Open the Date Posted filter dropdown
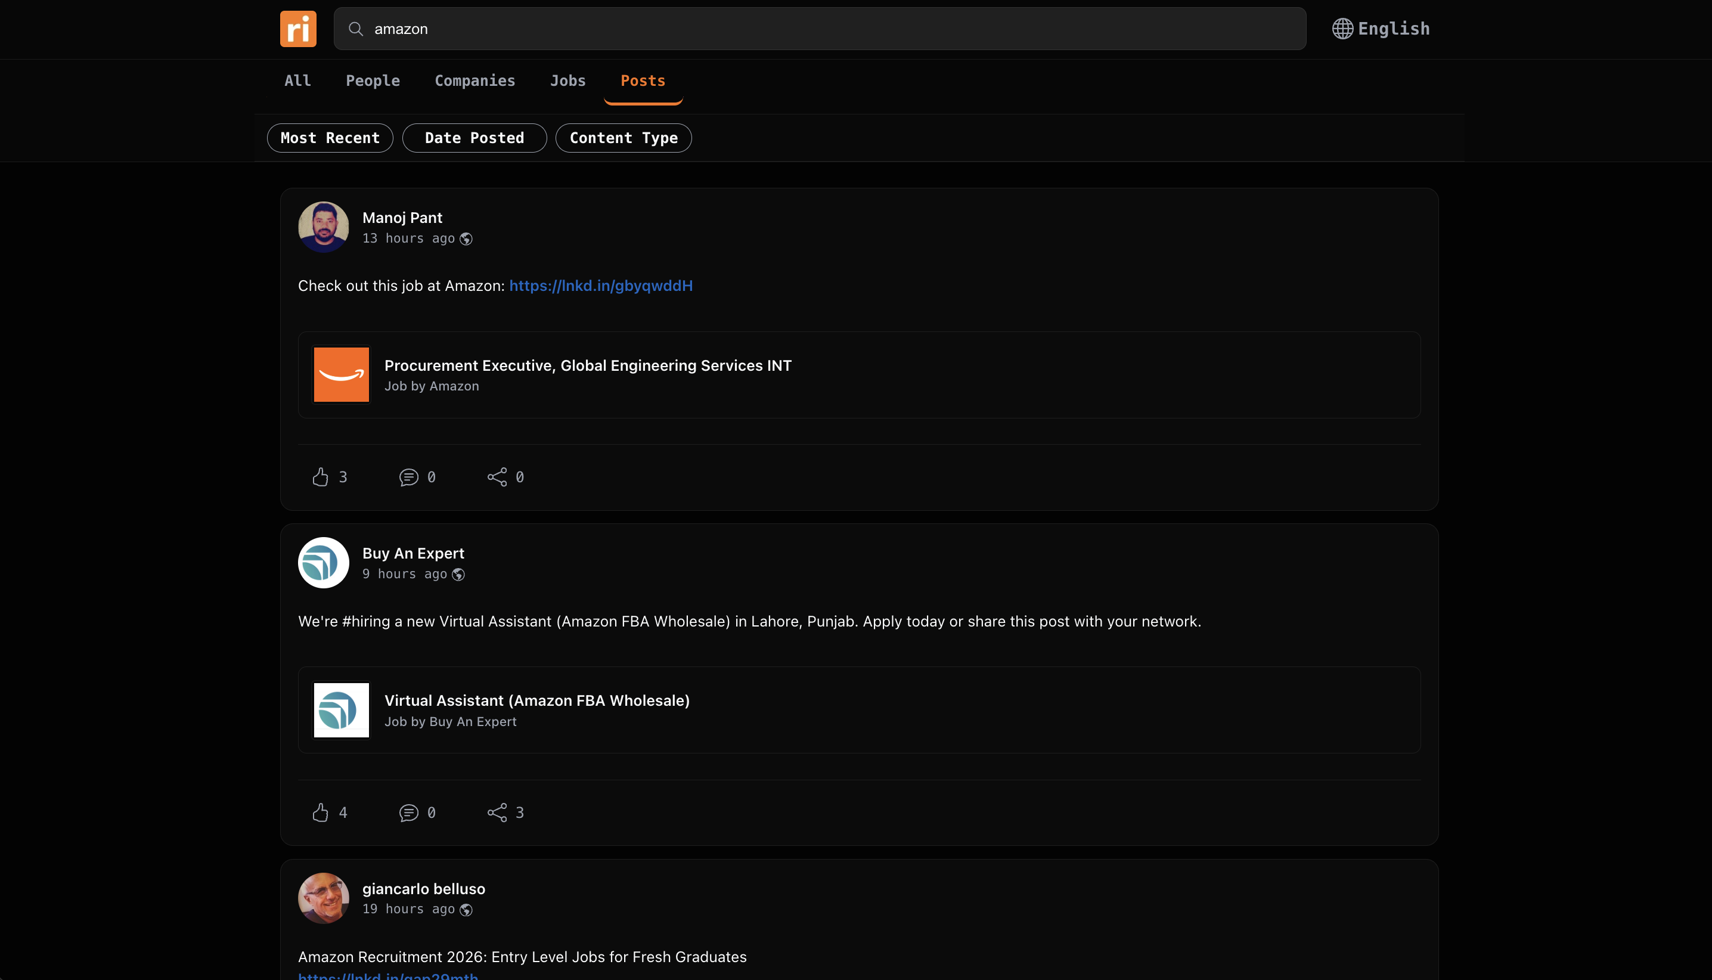 474,138
